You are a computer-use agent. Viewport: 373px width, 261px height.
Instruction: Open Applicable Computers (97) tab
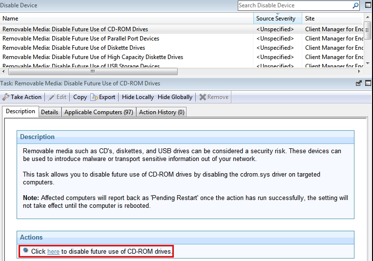click(x=99, y=112)
